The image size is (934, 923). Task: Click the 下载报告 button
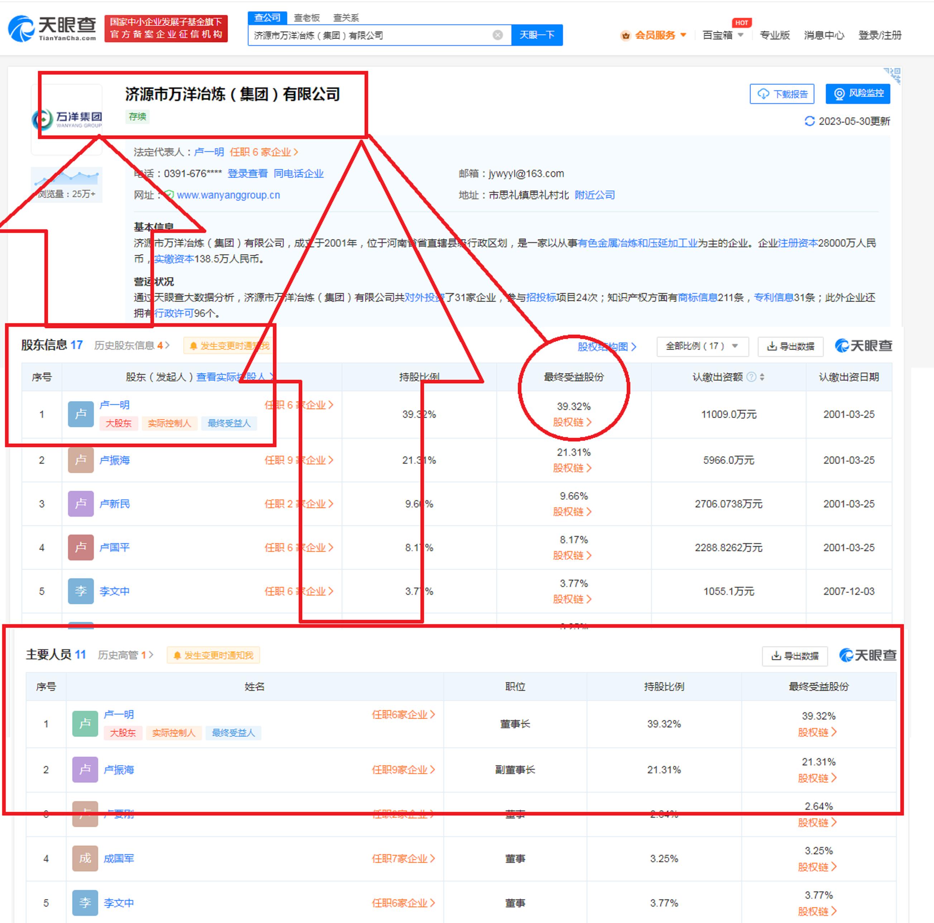click(782, 94)
